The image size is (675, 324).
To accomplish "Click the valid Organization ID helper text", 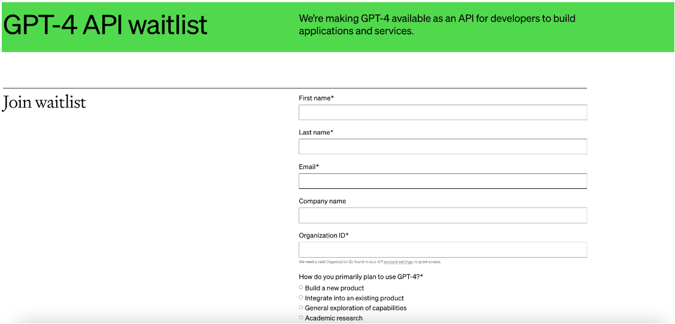I will 370,262.
